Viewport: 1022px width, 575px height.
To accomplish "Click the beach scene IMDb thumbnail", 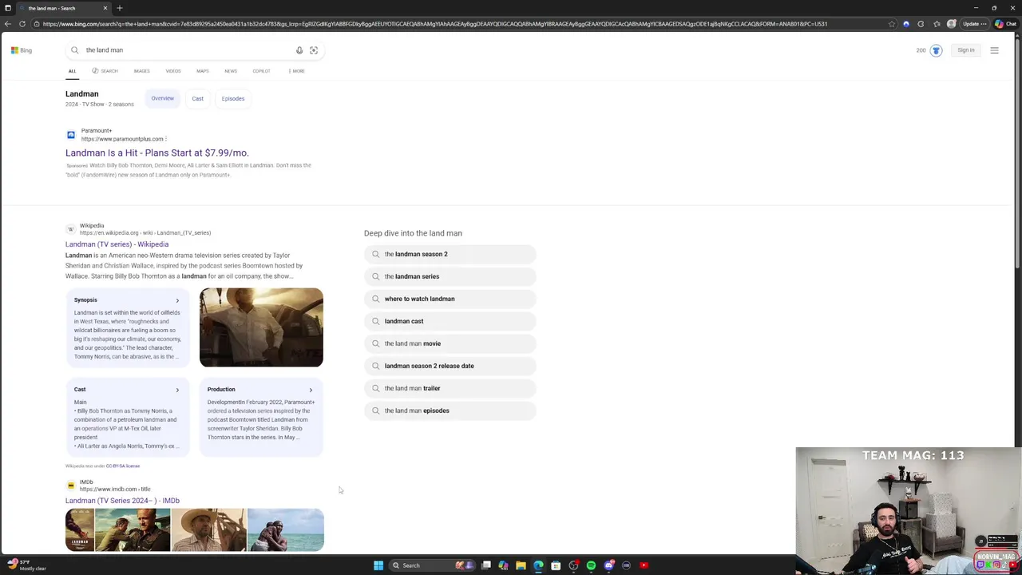I will click(x=285, y=529).
